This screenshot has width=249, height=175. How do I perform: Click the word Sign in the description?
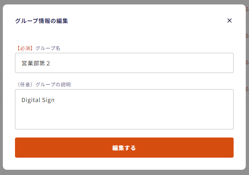click(48, 100)
